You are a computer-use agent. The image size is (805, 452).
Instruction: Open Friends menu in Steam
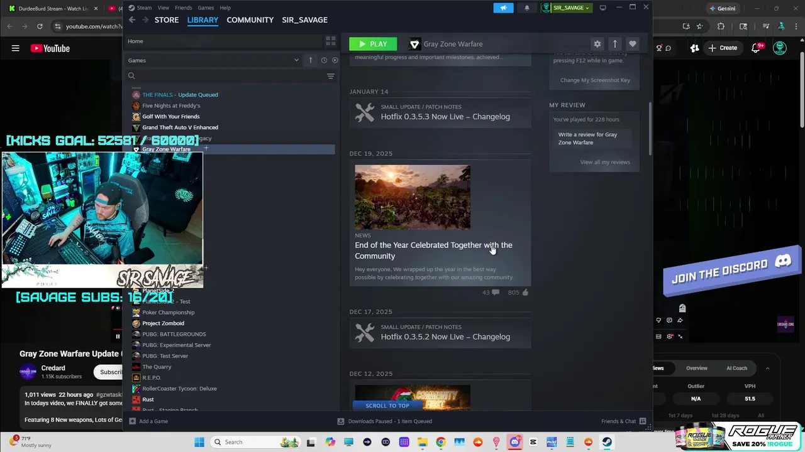[183, 8]
